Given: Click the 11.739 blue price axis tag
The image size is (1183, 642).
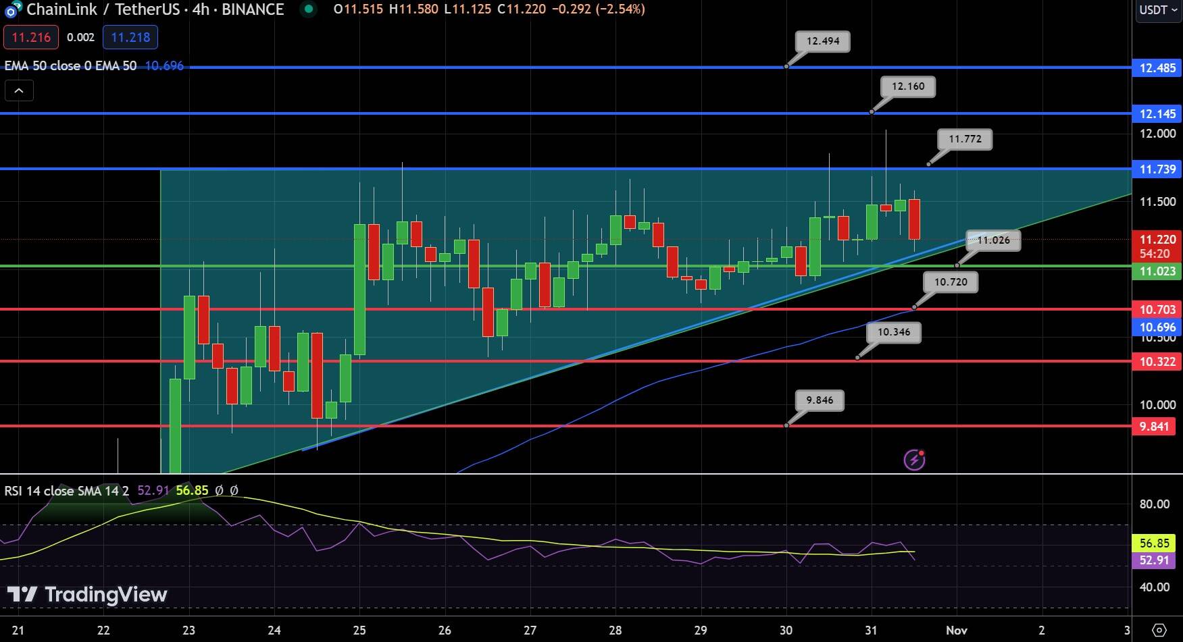Looking at the screenshot, I should [x=1157, y=169].
